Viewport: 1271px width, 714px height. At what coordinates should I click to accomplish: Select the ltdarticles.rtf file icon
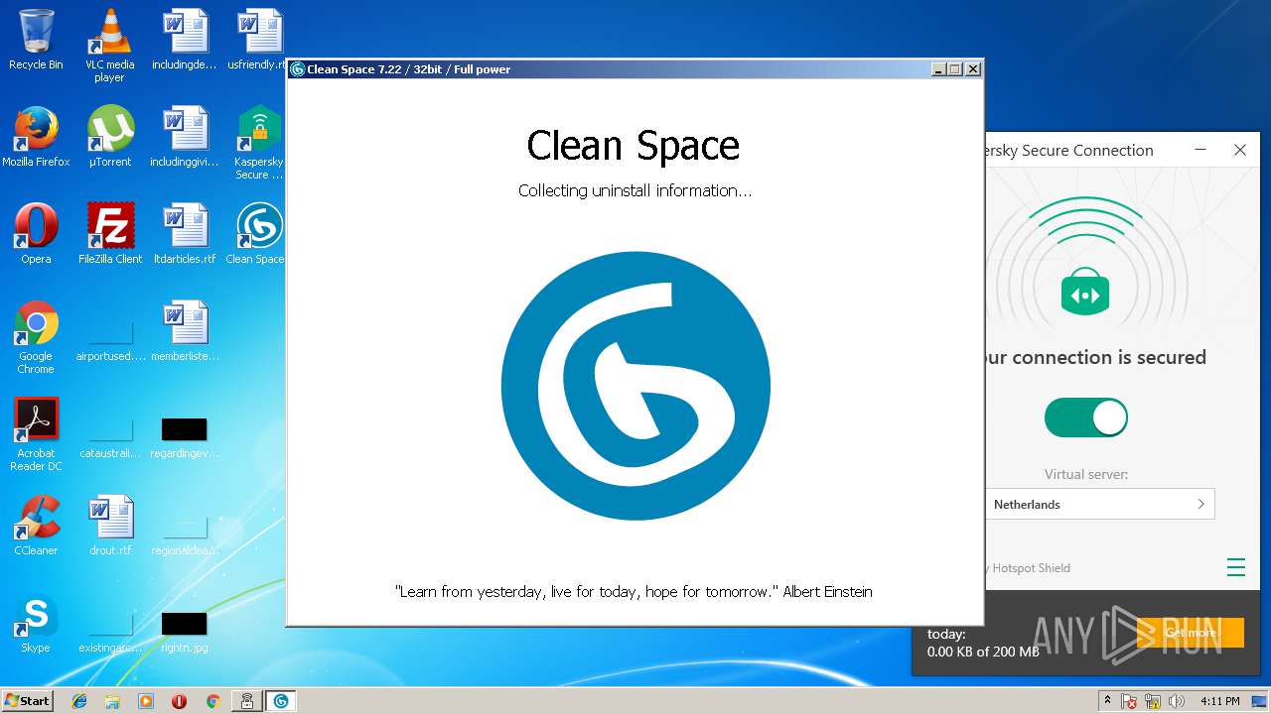pos(185,234)
